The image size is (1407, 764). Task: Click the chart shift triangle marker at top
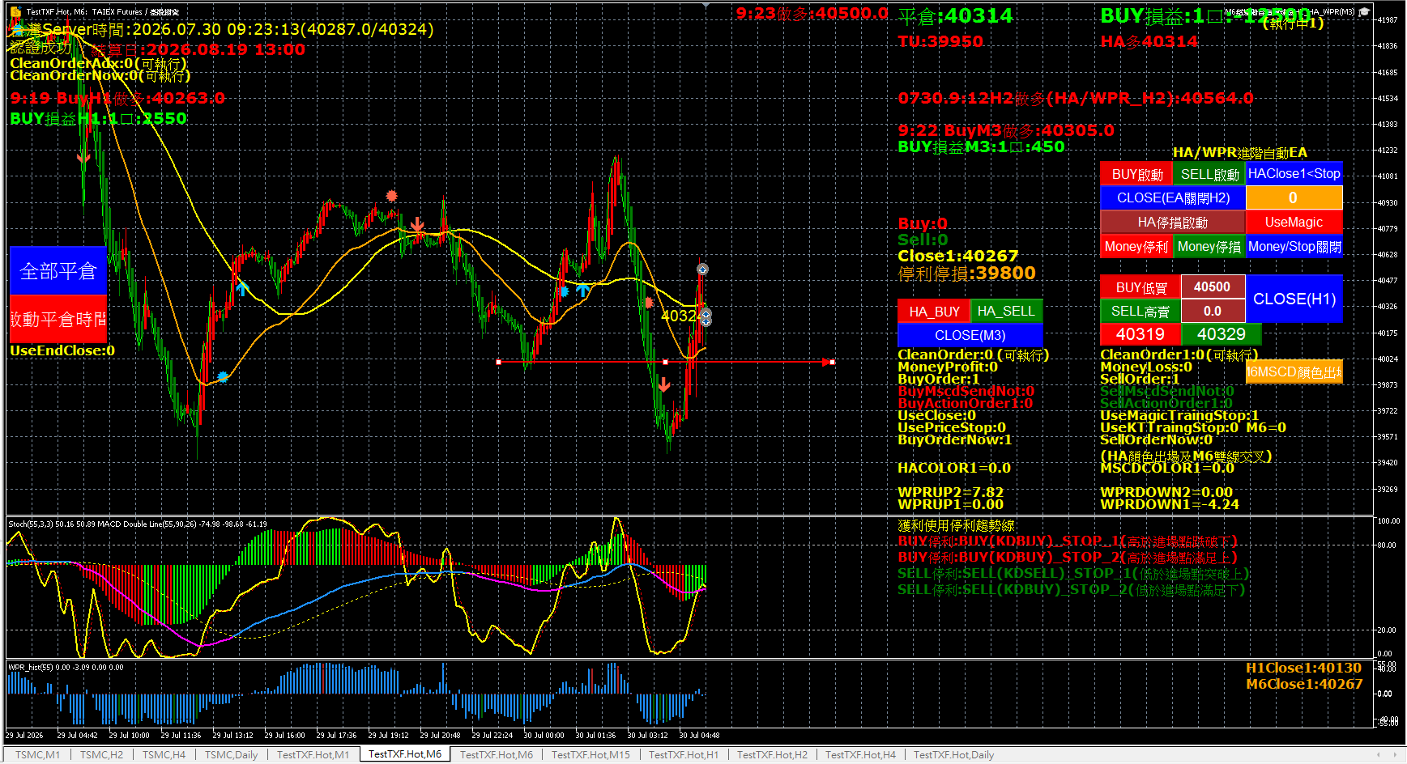point(706,6)
